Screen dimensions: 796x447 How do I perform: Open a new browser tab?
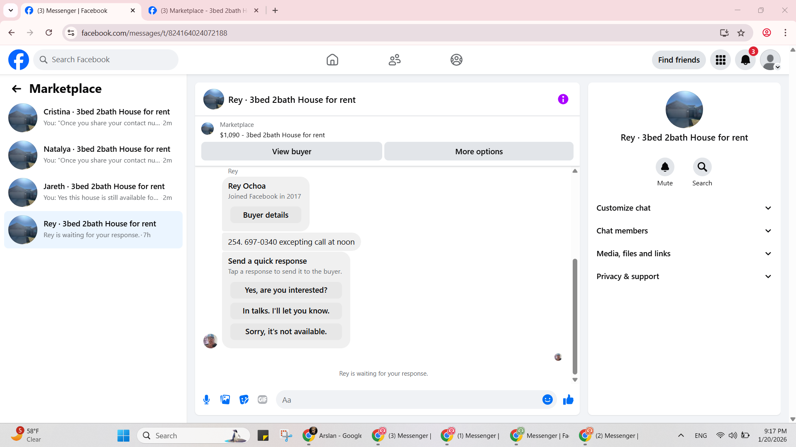pyautogui.click(x=275, y=11)
